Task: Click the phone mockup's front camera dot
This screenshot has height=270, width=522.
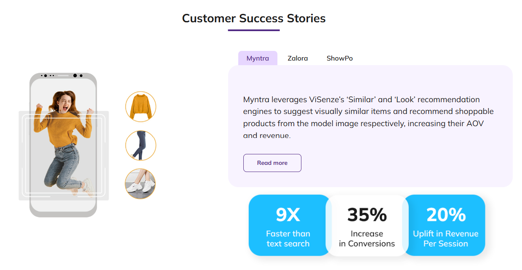Action: pos(75,76)
